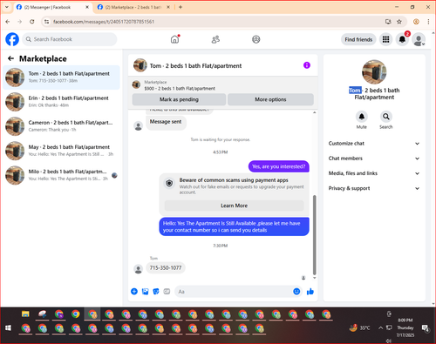This screenshot has height=344, width=436.
Task: Go back with the browser back arrow
Action: pos(8,22)
